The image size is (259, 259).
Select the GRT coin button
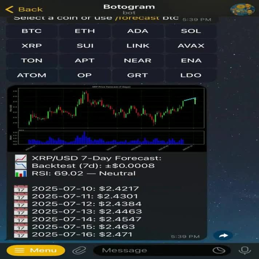click(x=138, y=75)
